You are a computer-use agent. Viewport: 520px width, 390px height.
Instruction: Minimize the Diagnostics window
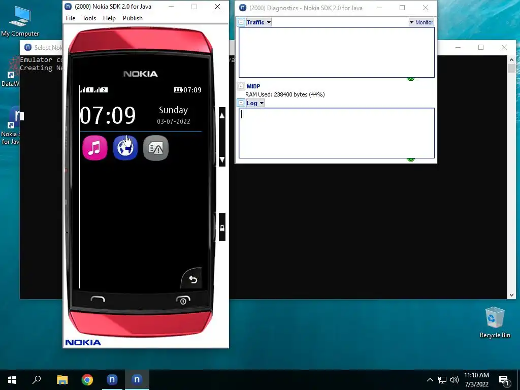(x=379, y=8)
